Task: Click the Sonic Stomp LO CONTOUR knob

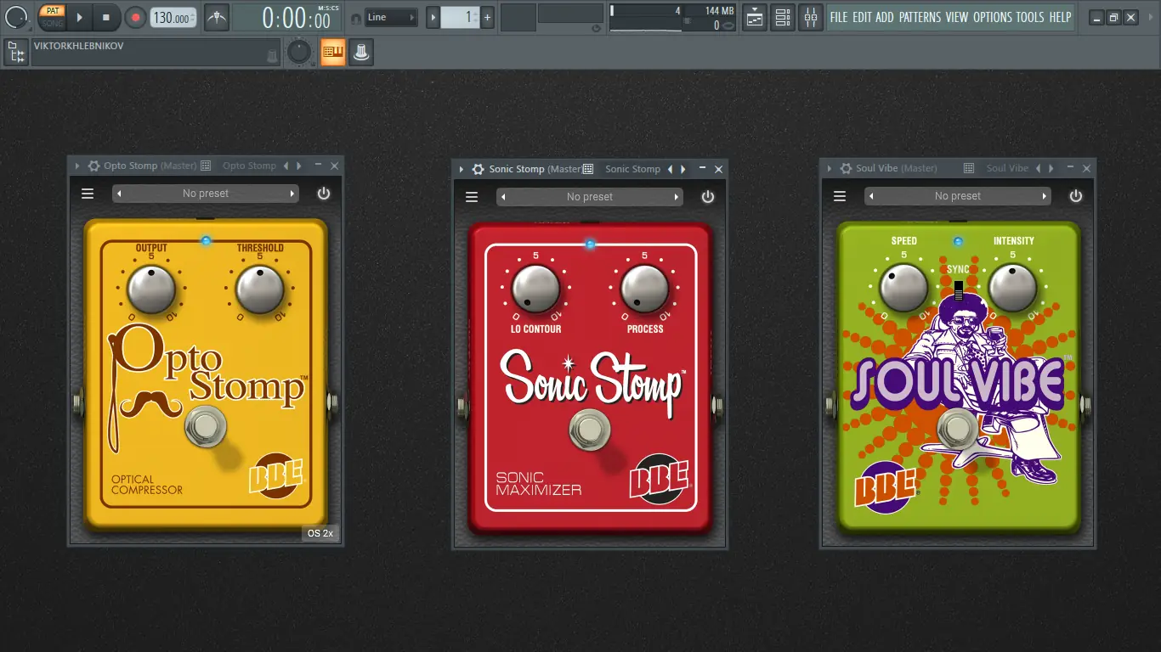Action: click(x=535, y=289)
